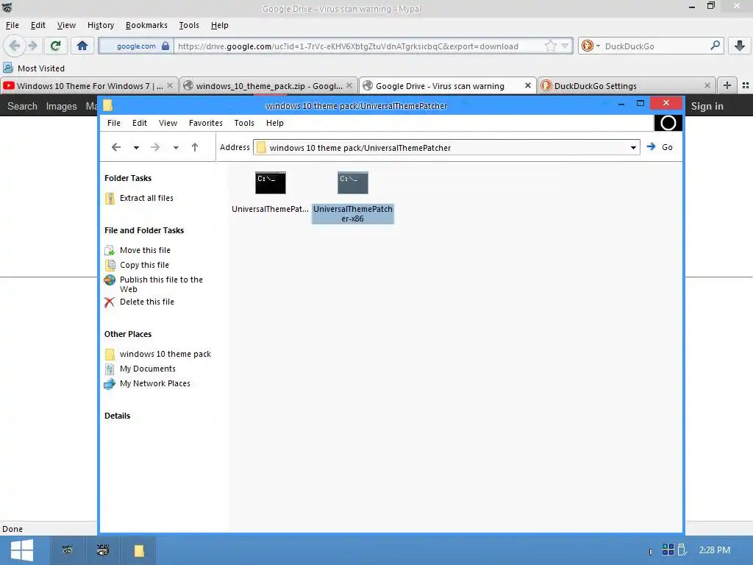Screen dimensions: 753x565
Task: Select the first UniversalThemePat... file icon
Action: tap(271, 182)
